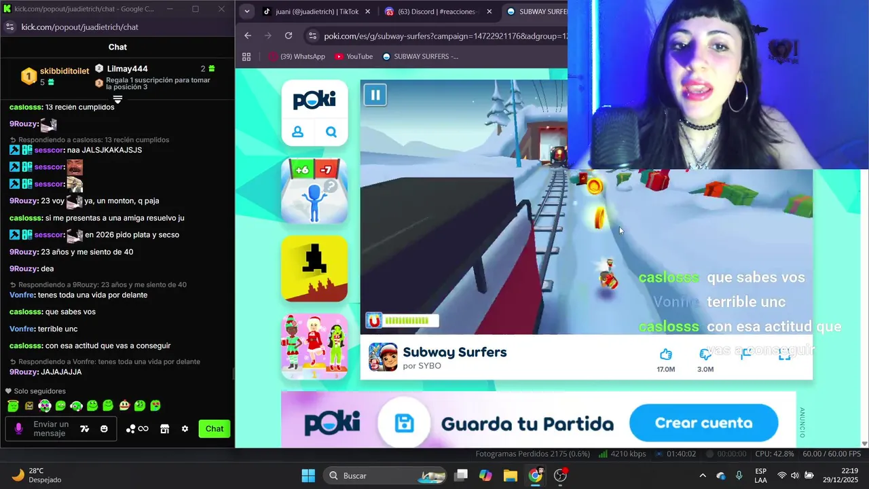Click the angry yellow emote
Image resolution: width=869 pixels, height=489 pixels.
click(x=29, y=405)
